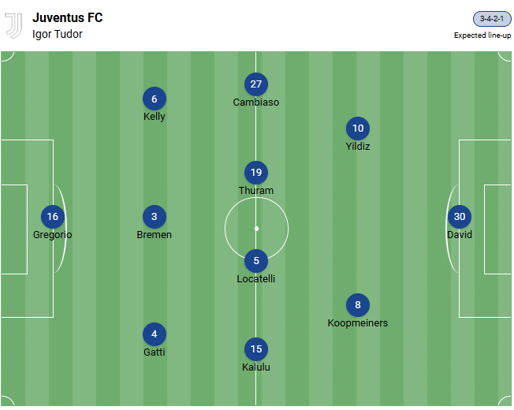Select Bremen's number 3 player marker
This screenshot has height=410, width=514.
point(155,217)
